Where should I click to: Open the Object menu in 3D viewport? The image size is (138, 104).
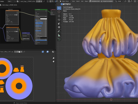click(87, 1)
